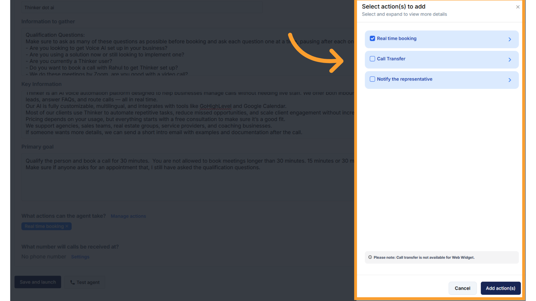Screen dimensions: 536x301
Task: Open the Manage actions link
Action: point(128,216)
